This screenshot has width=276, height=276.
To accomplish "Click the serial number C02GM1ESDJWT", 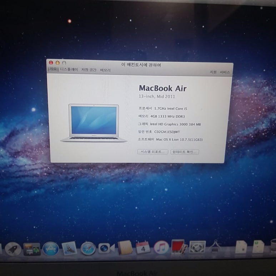I will tap(167, 132).
